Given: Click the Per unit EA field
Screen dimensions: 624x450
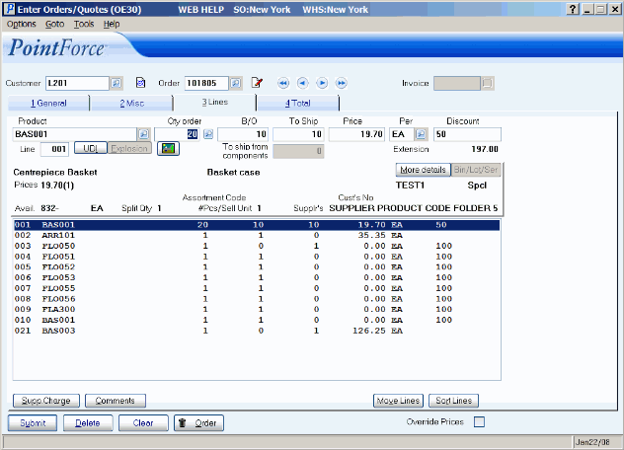Looking at the screenshot, I should (x=402, y=134).
